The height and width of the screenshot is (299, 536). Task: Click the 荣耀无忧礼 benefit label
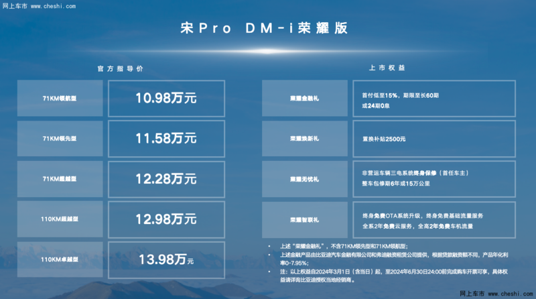pyautogui.click(x=305, y=179)
